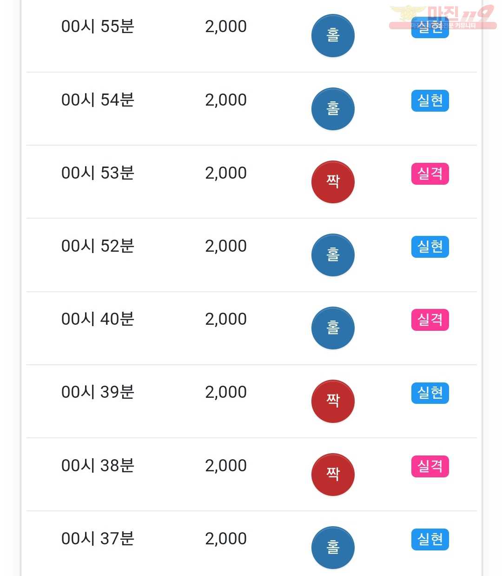This screenshot has width=502, height=576.
Task: Tap the pink 실격 badge in 00시 38분 row
Action: pos(430,466)
